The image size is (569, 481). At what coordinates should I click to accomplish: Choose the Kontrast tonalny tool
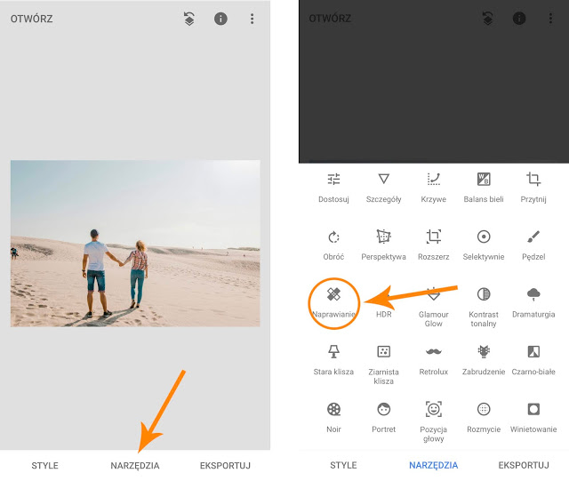coord(484,307)
